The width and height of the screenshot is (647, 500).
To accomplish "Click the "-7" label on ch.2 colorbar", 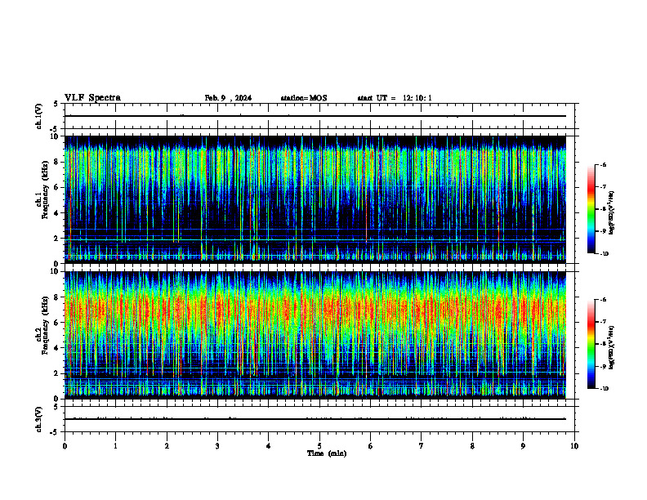I will (603, 322).
